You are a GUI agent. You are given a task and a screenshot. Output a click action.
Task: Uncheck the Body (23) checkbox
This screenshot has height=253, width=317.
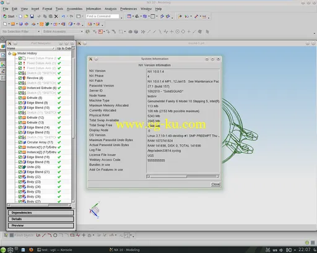click(20, 182)
